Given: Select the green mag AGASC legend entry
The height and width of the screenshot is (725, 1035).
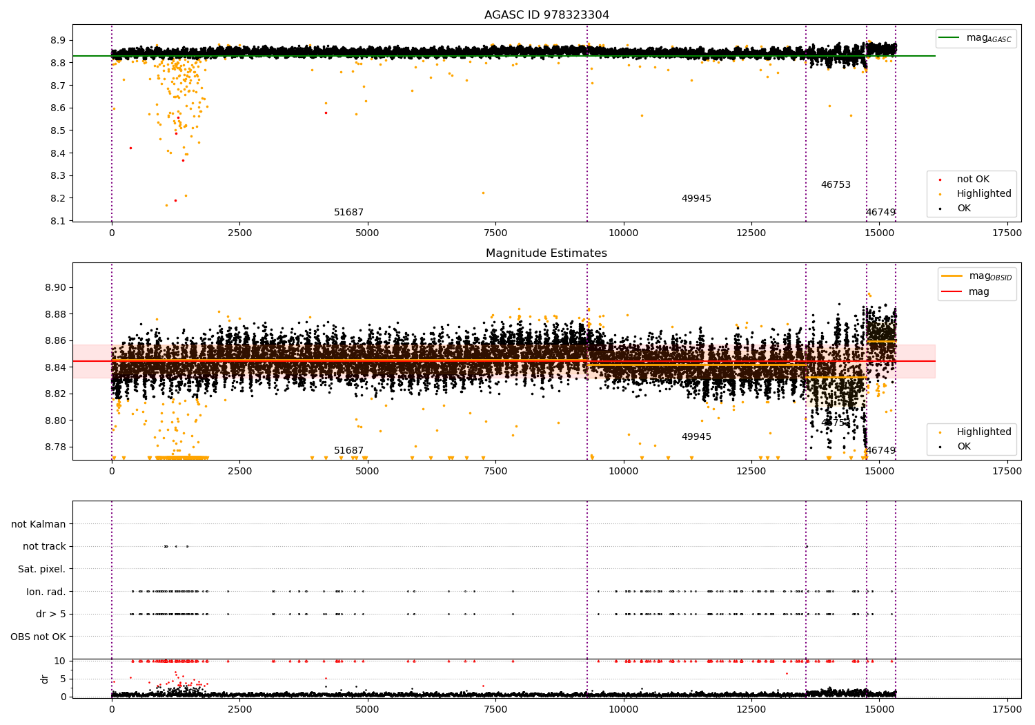Looking at the screenshot, I should click(974, 38).
